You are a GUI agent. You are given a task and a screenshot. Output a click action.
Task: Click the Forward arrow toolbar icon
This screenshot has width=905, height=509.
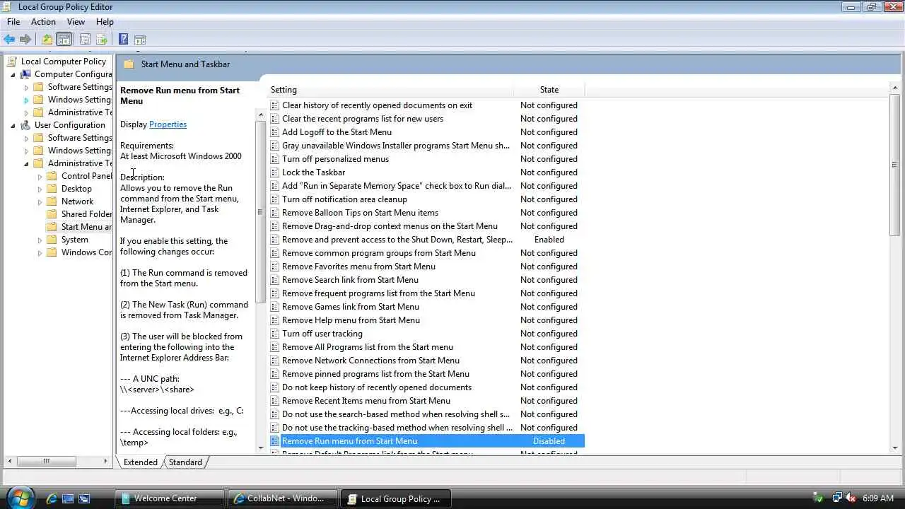click(25, 40)
